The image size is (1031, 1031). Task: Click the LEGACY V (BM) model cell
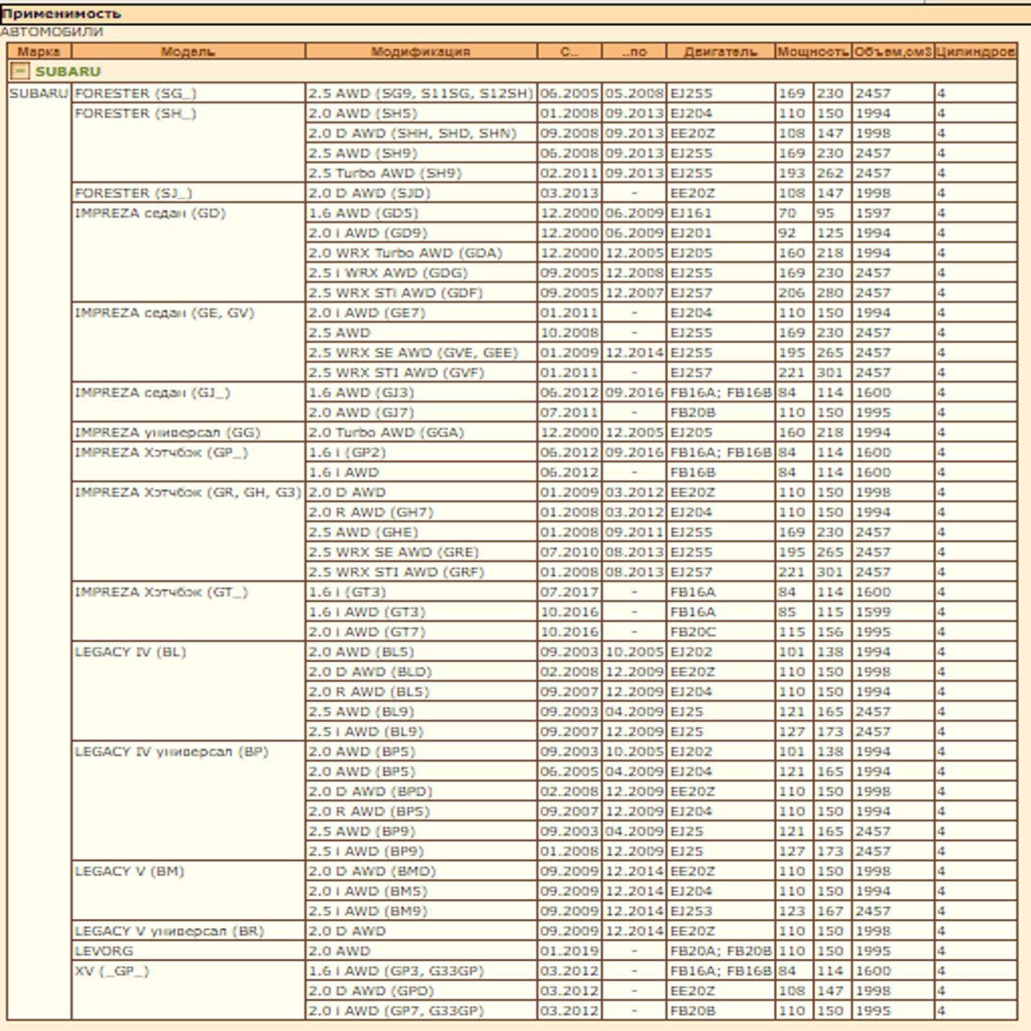pos(130,872)
